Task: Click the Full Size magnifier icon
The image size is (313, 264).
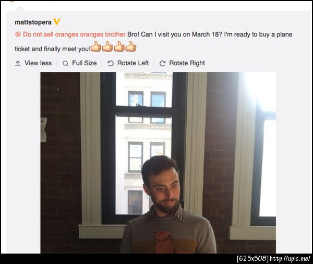Action: pos(66,64)
